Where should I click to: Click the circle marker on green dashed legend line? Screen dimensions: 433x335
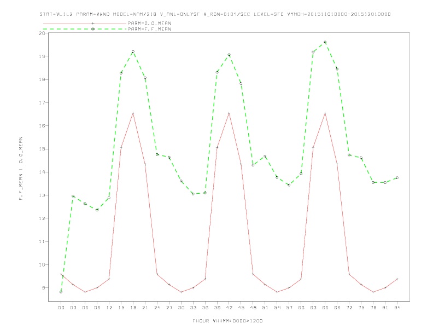[93, 29]
